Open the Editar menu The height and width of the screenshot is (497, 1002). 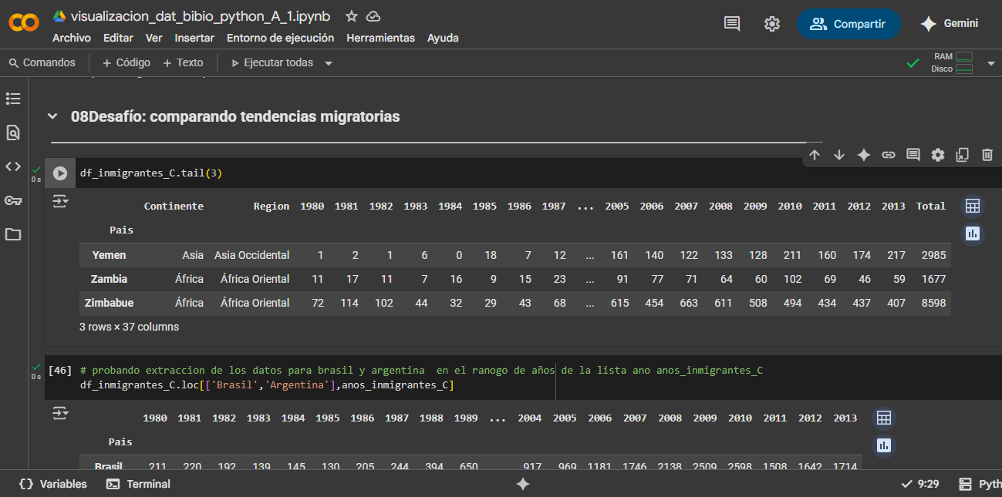click(118, 38)
